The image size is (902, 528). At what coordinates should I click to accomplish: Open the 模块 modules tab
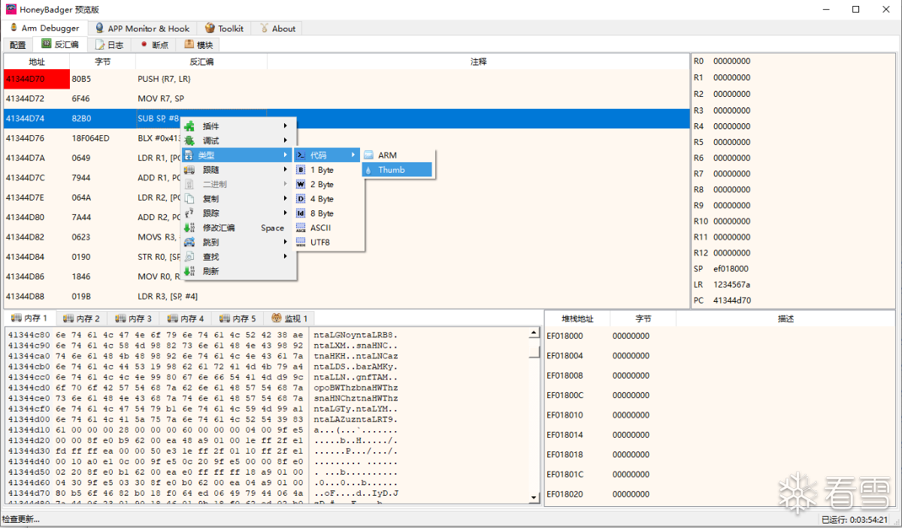point(198,45)
